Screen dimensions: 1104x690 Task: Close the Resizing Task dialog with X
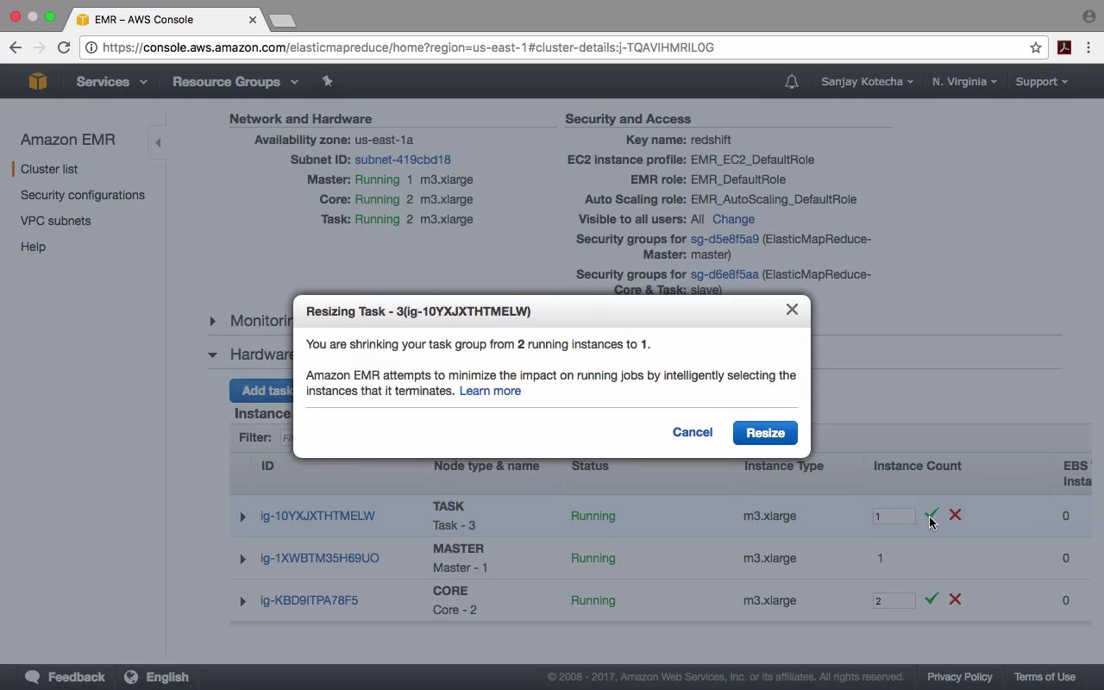[x=792, y=309]
